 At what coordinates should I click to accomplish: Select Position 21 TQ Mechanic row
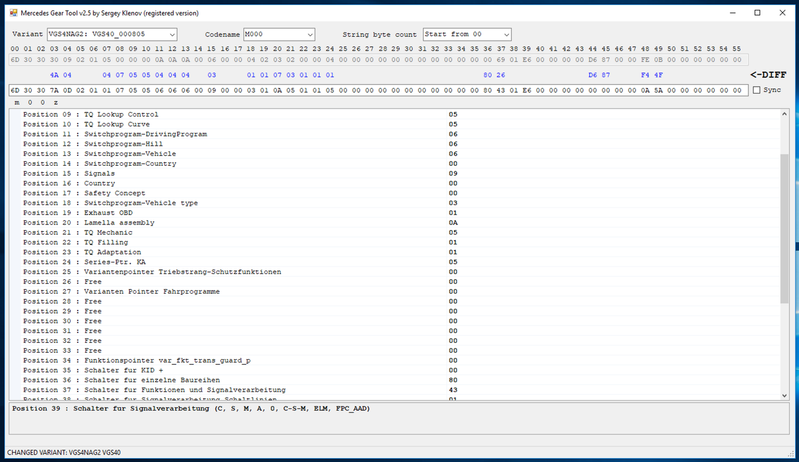click(x=395, y=233)
